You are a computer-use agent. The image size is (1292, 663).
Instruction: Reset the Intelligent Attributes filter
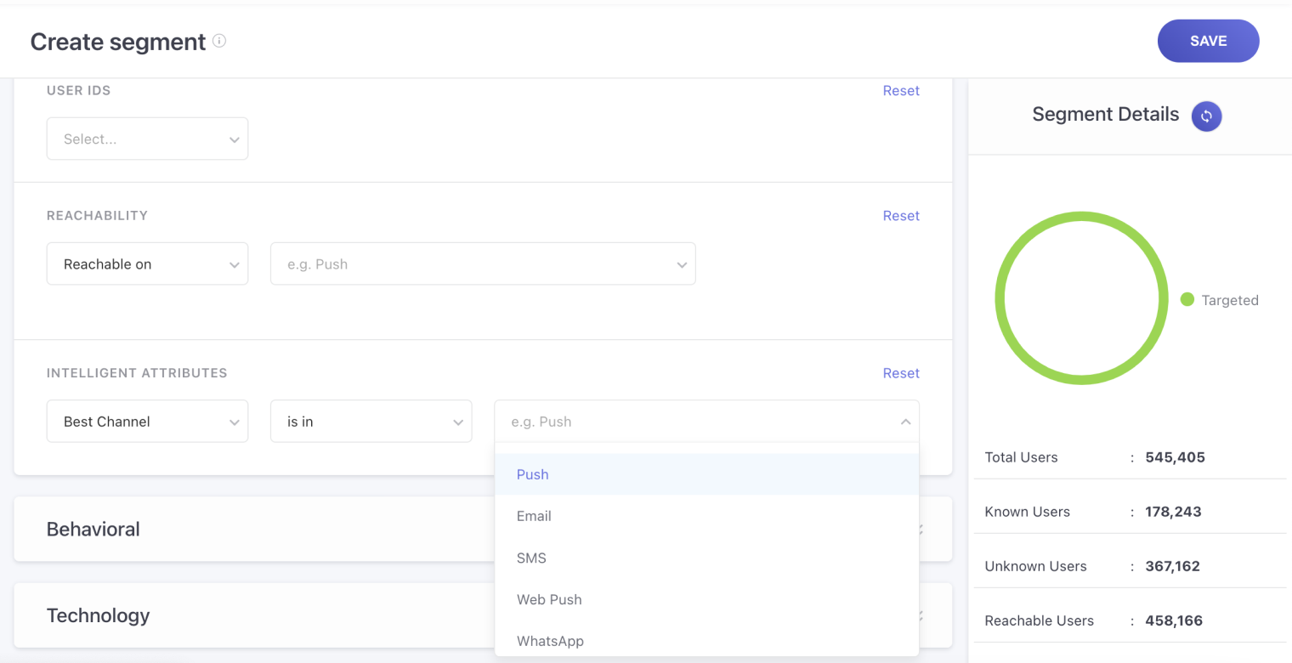(x=900, y=373)
